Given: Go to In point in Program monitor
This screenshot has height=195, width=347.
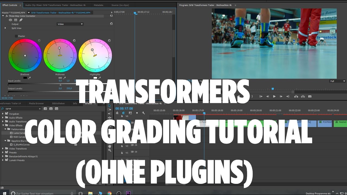Looking at the screenshot, I should 261,96.
